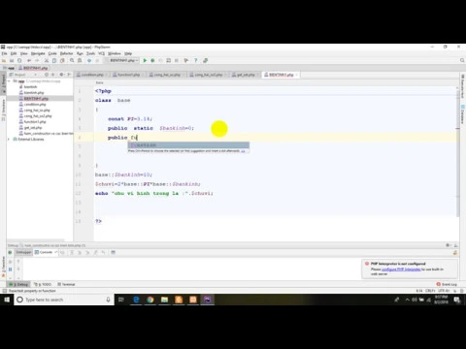The width and height of the screenshot is (466, 349).
Task: Open the Console tab dropdown arrow
Action: click(x=55, y=252)
